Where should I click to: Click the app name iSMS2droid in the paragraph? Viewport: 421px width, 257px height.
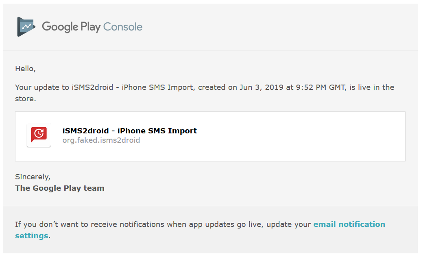coord(92,87)
